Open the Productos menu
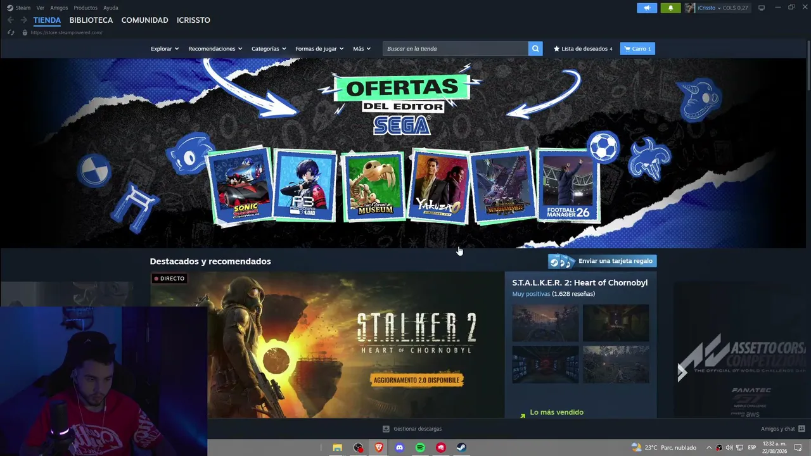The image size is (811, 456). pos(86,8)
